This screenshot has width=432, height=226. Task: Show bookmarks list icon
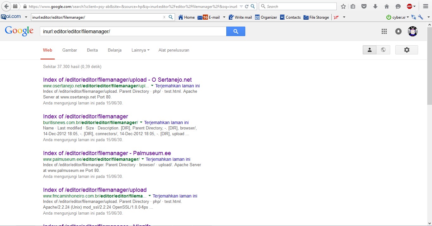[353, 6]
